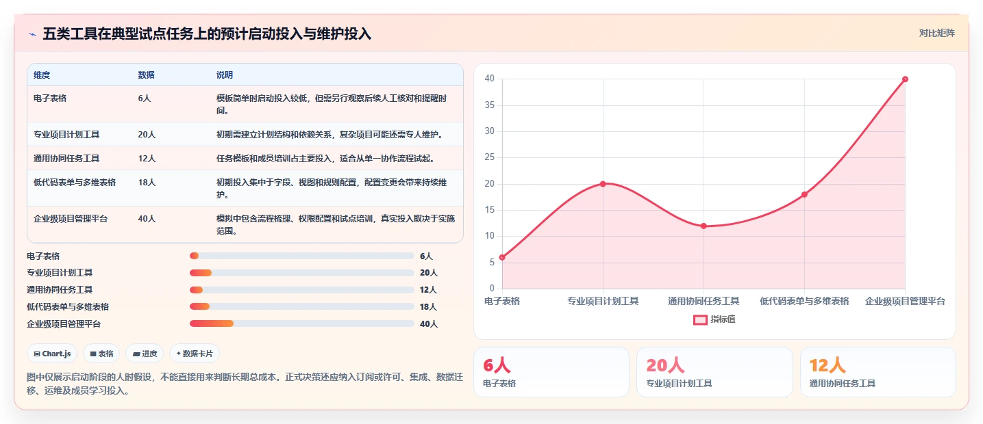The height and width of the screenshot is (424, 983).
Task: Click the 10 tick on the y-axis
Action: 489,236
